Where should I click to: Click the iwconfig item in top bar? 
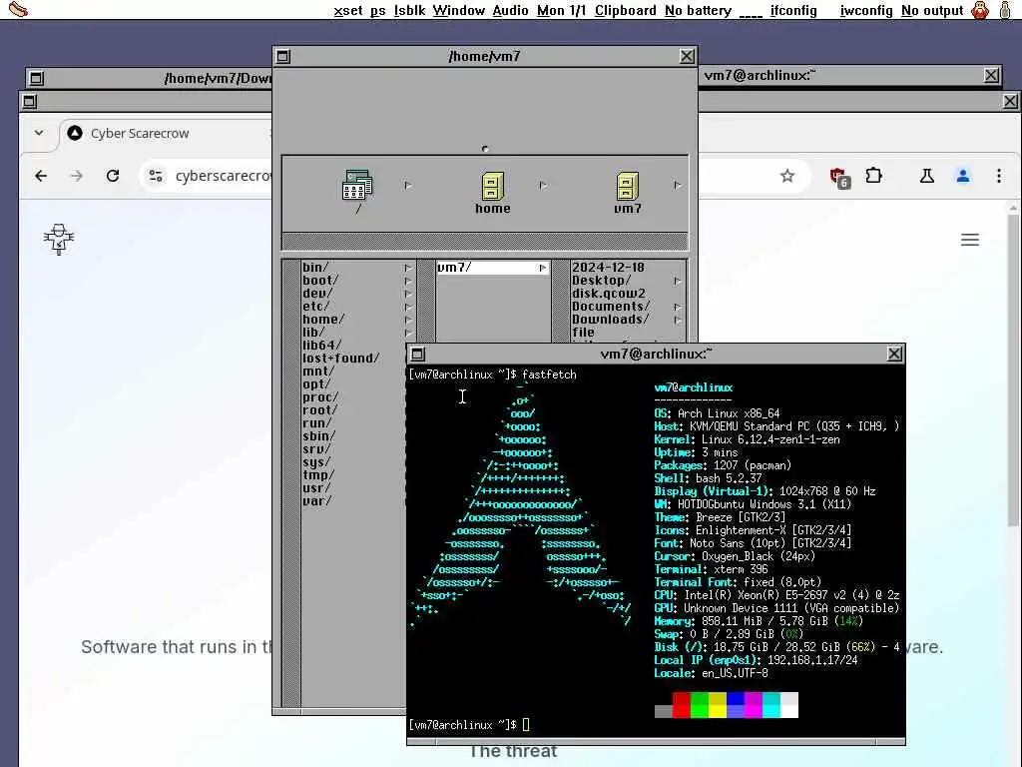(x=866, y=10)
